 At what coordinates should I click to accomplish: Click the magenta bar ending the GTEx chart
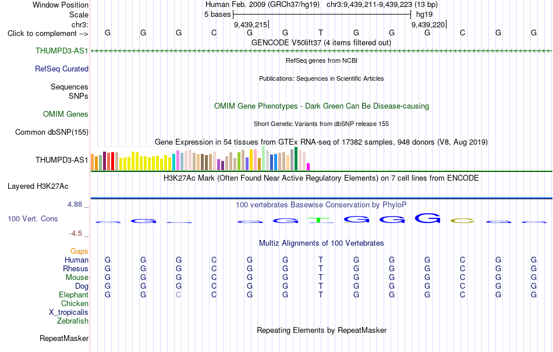tap(309, 167)
